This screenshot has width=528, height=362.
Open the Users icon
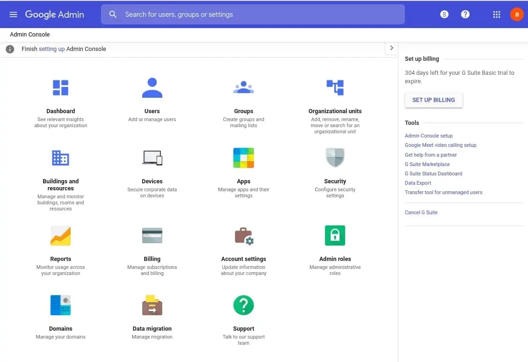click(152, 87)
